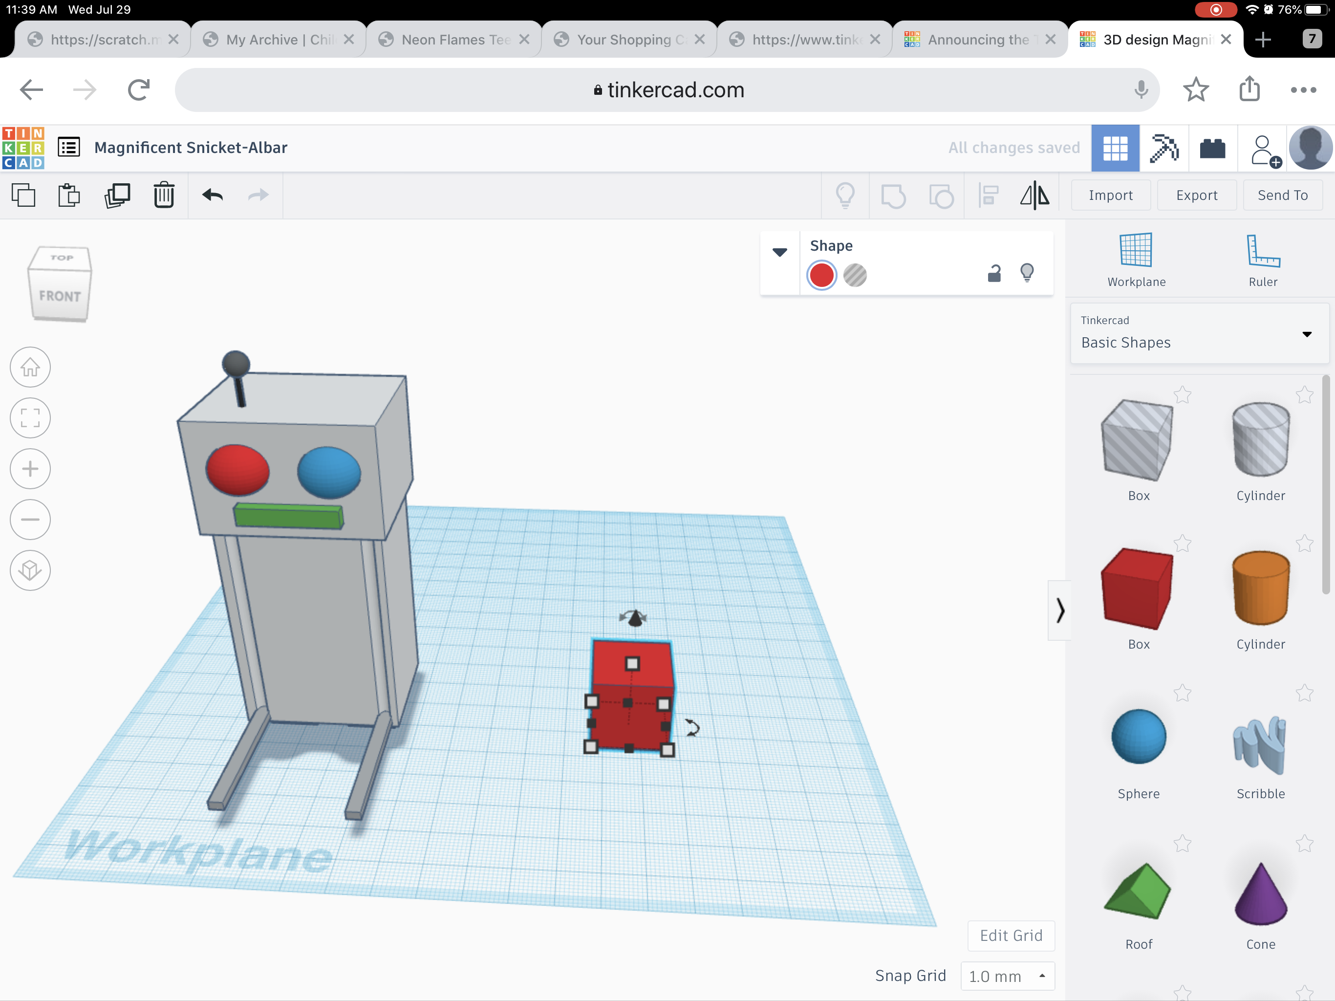The image size is (1335, 1001).
Task: Open the design list icon
Action: tap(69, 147)
